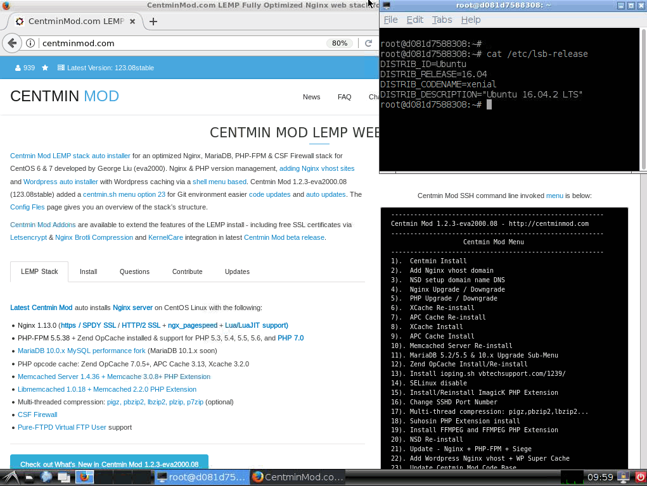Open the Centmin Mod Addons link
This screenshot has height=486, width=647.
(43, 225)
